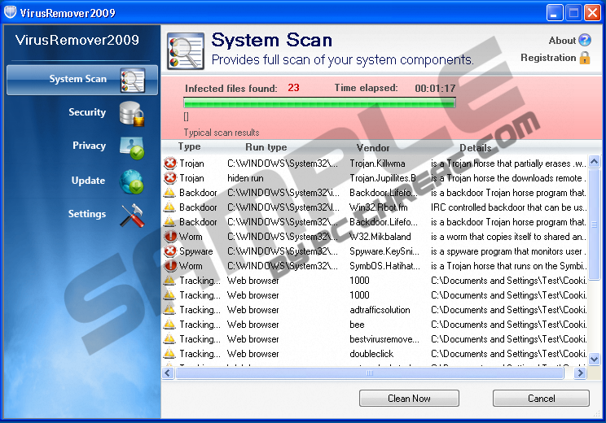Viewport: 606px width, 423px height.
Task: Click the Details column header
Action: [x=475, y=148]
